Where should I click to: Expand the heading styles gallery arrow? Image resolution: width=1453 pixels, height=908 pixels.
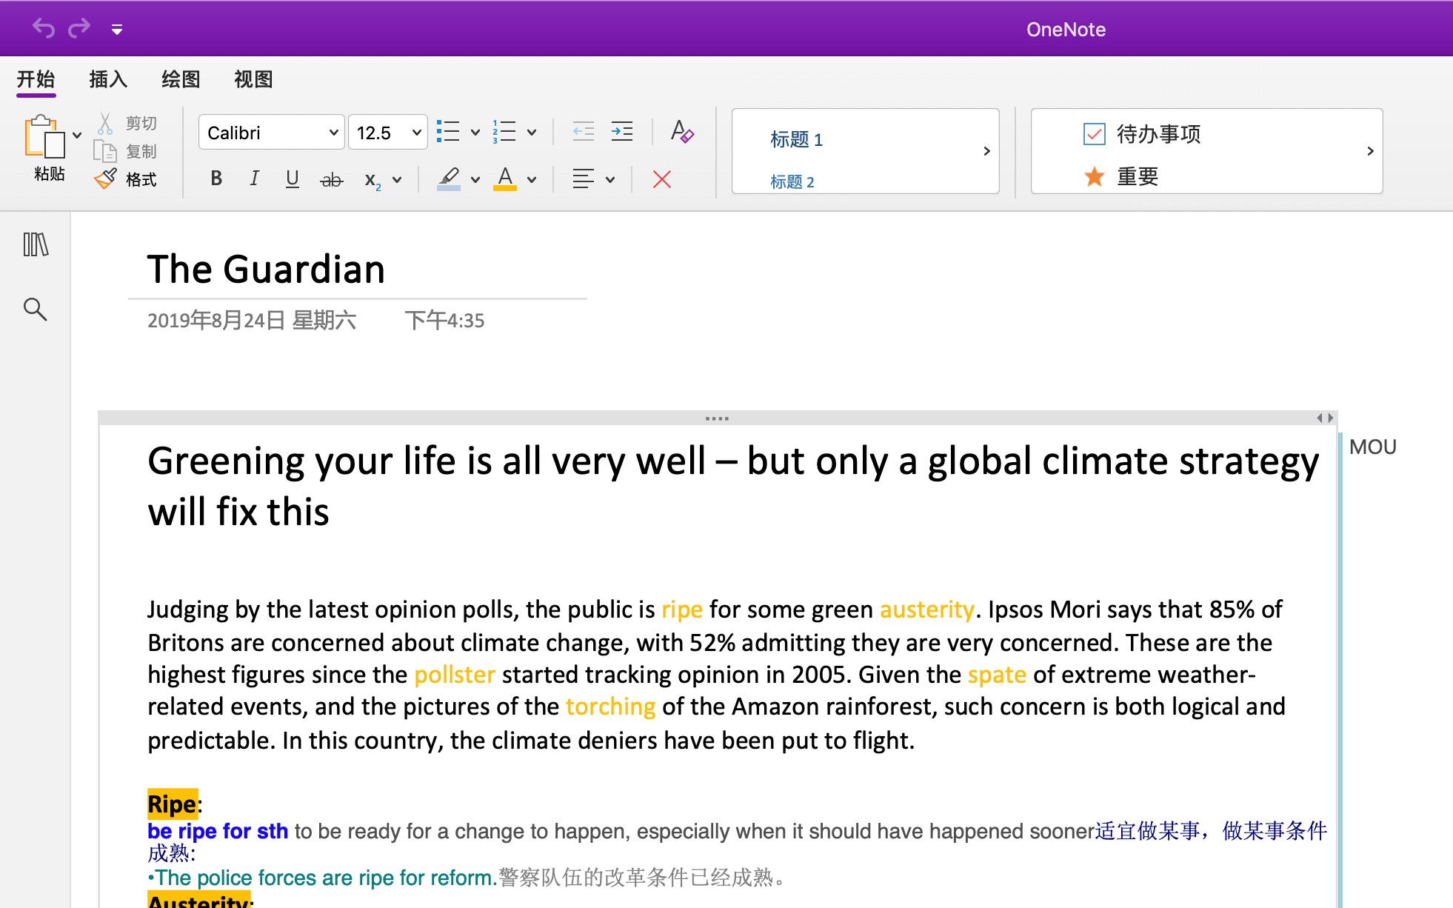[x=986, y=151]
